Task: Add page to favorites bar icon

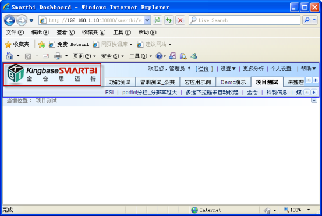Action: coord(41,44)
